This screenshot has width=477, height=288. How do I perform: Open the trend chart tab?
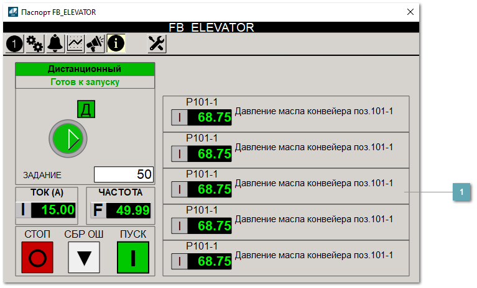75,43
